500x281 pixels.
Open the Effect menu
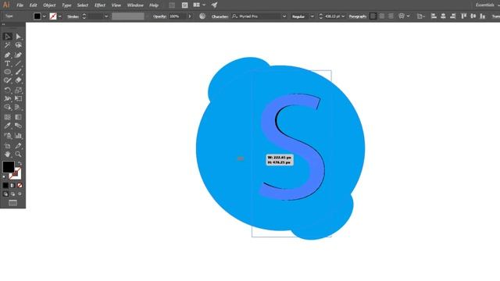[x=100, y=5]
